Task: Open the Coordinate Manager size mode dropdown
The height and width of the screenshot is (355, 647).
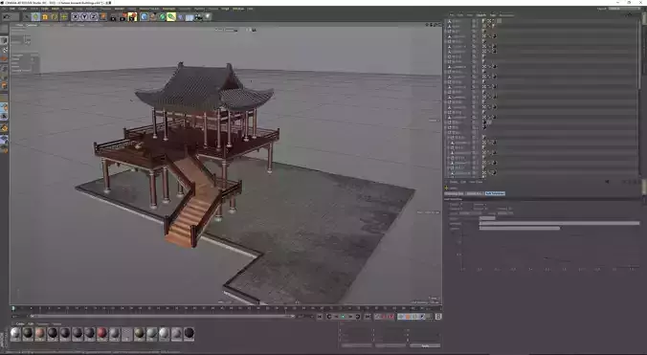Action: point(390,345)
